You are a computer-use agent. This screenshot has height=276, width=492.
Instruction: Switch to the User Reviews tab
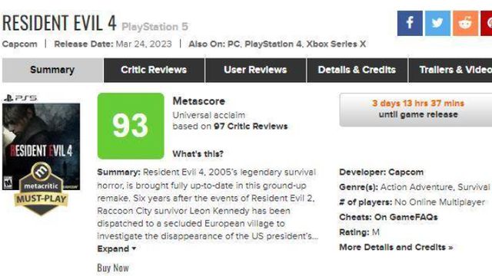click(x=255, y=70)
